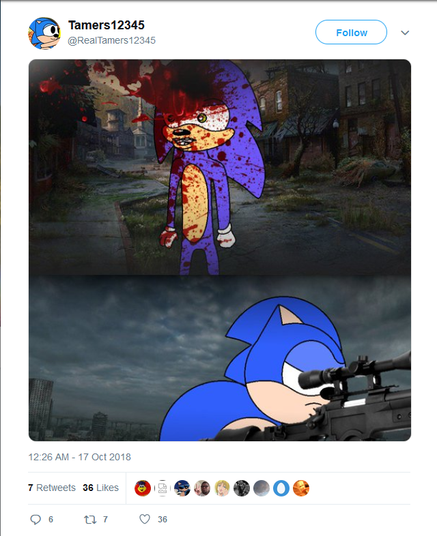Open the blonde-haired liker avatar
The width and height of the screenshot is (437, 536).
coord(222,488)
